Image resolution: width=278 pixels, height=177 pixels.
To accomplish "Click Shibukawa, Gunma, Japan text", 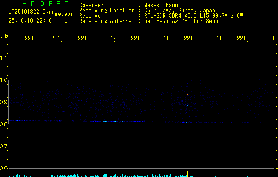I will pyautogui.click(x=179, y=11).
